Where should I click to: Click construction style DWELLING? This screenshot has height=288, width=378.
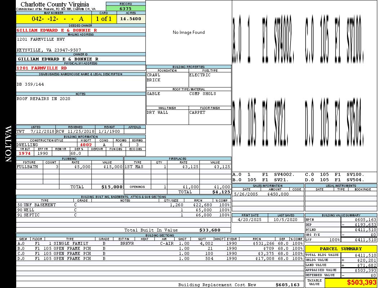tap(27, 145)
